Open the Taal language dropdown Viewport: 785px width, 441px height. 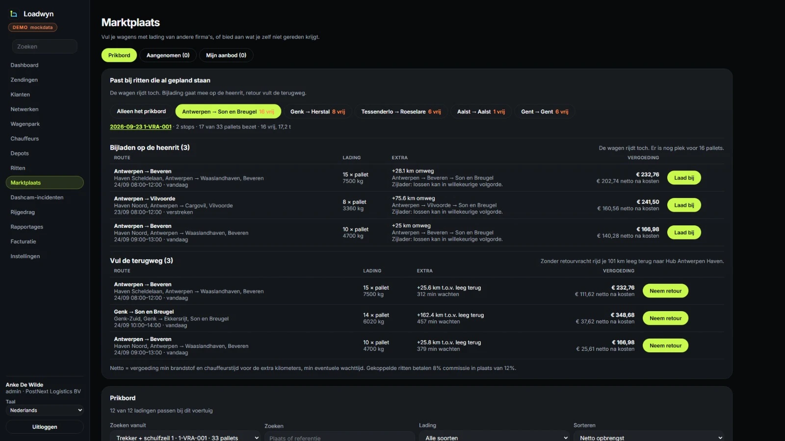pos(45,410)
